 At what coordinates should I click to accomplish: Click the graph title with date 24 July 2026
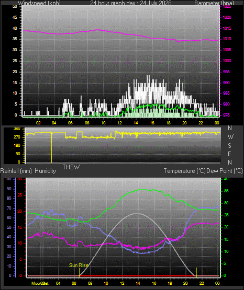pyautogui.click(x=131, y=3)
